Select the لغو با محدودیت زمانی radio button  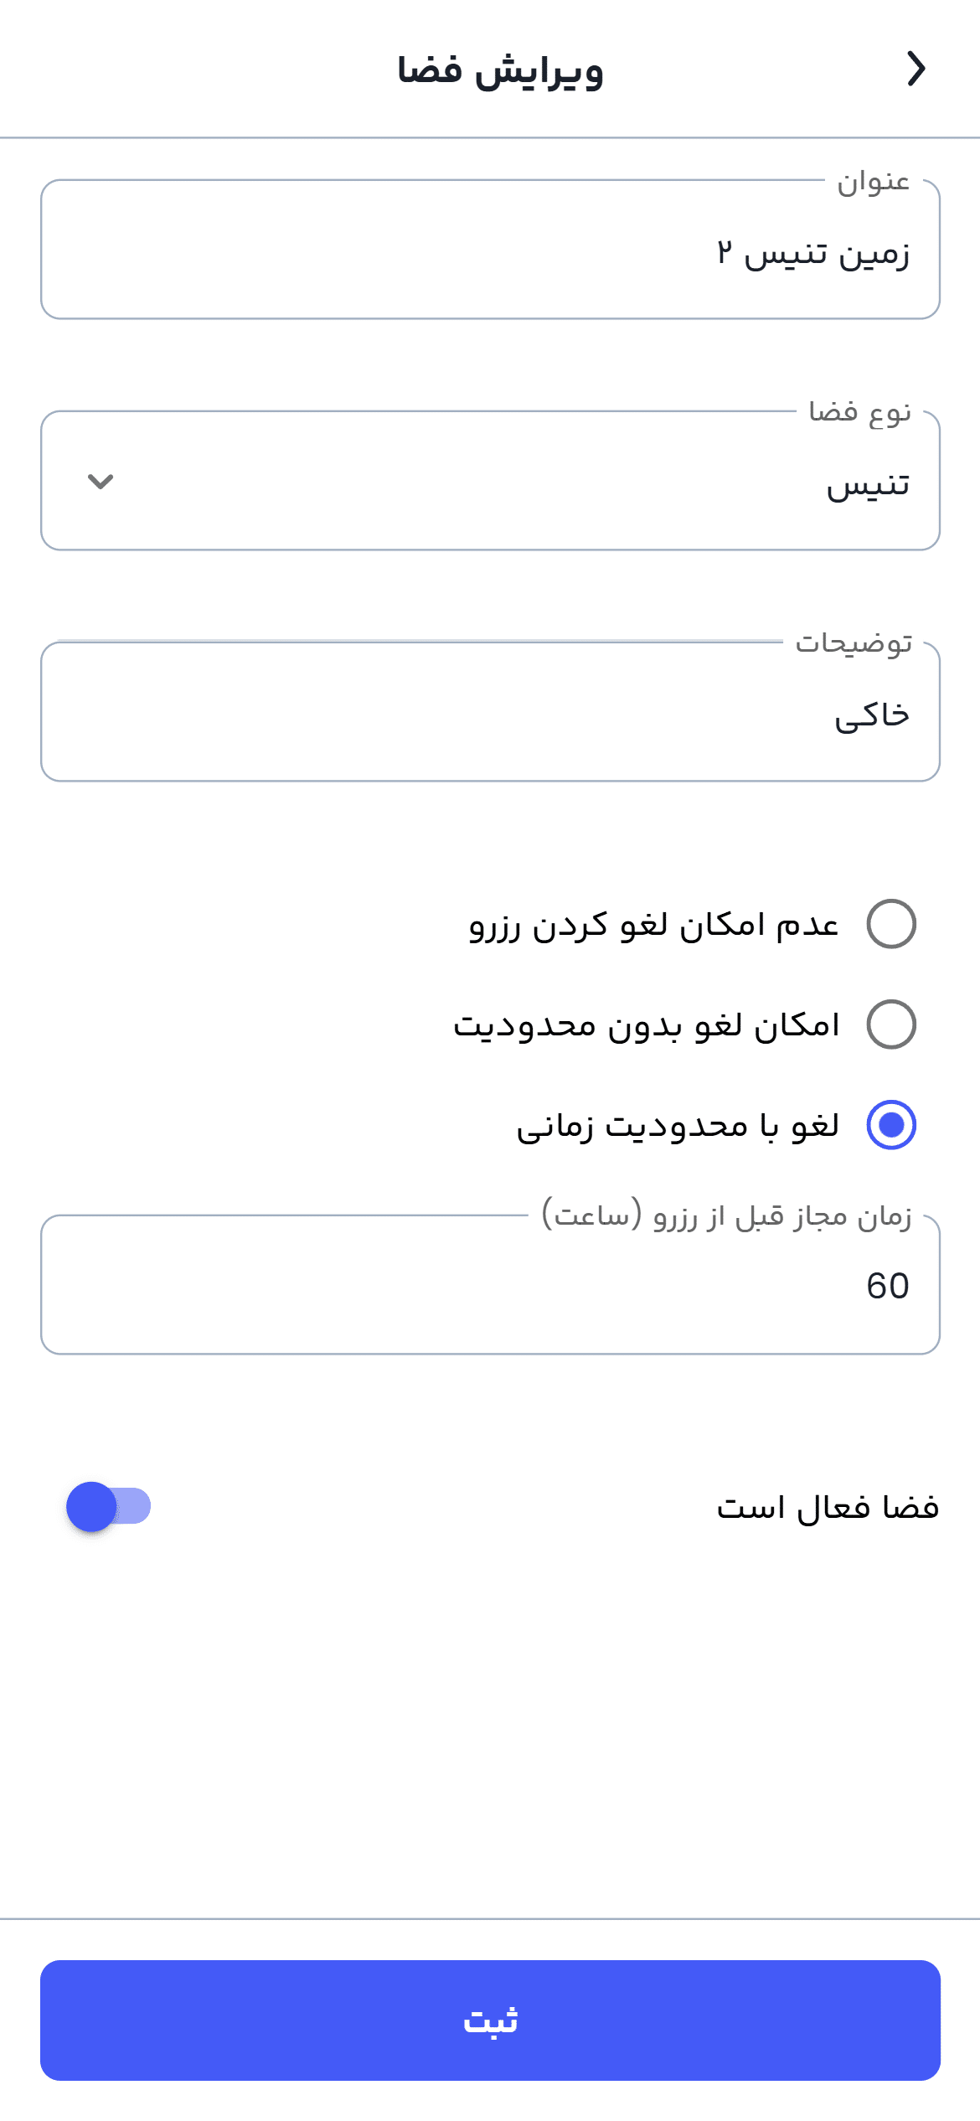(891, 1124)
